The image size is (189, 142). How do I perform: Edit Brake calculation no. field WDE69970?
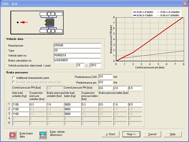[77, 60]
